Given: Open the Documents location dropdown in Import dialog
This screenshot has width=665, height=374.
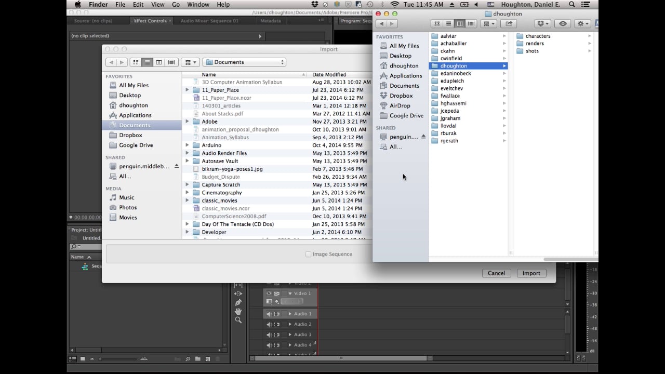Looking at the screenshot, I should coord(244,62).
